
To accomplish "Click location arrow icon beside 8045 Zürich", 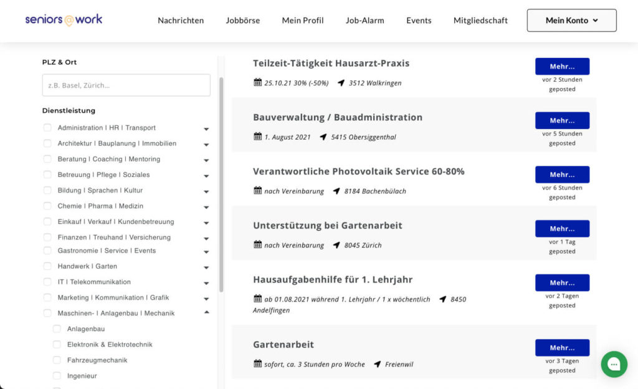I will pyautogui.click(x=336, y=245).
